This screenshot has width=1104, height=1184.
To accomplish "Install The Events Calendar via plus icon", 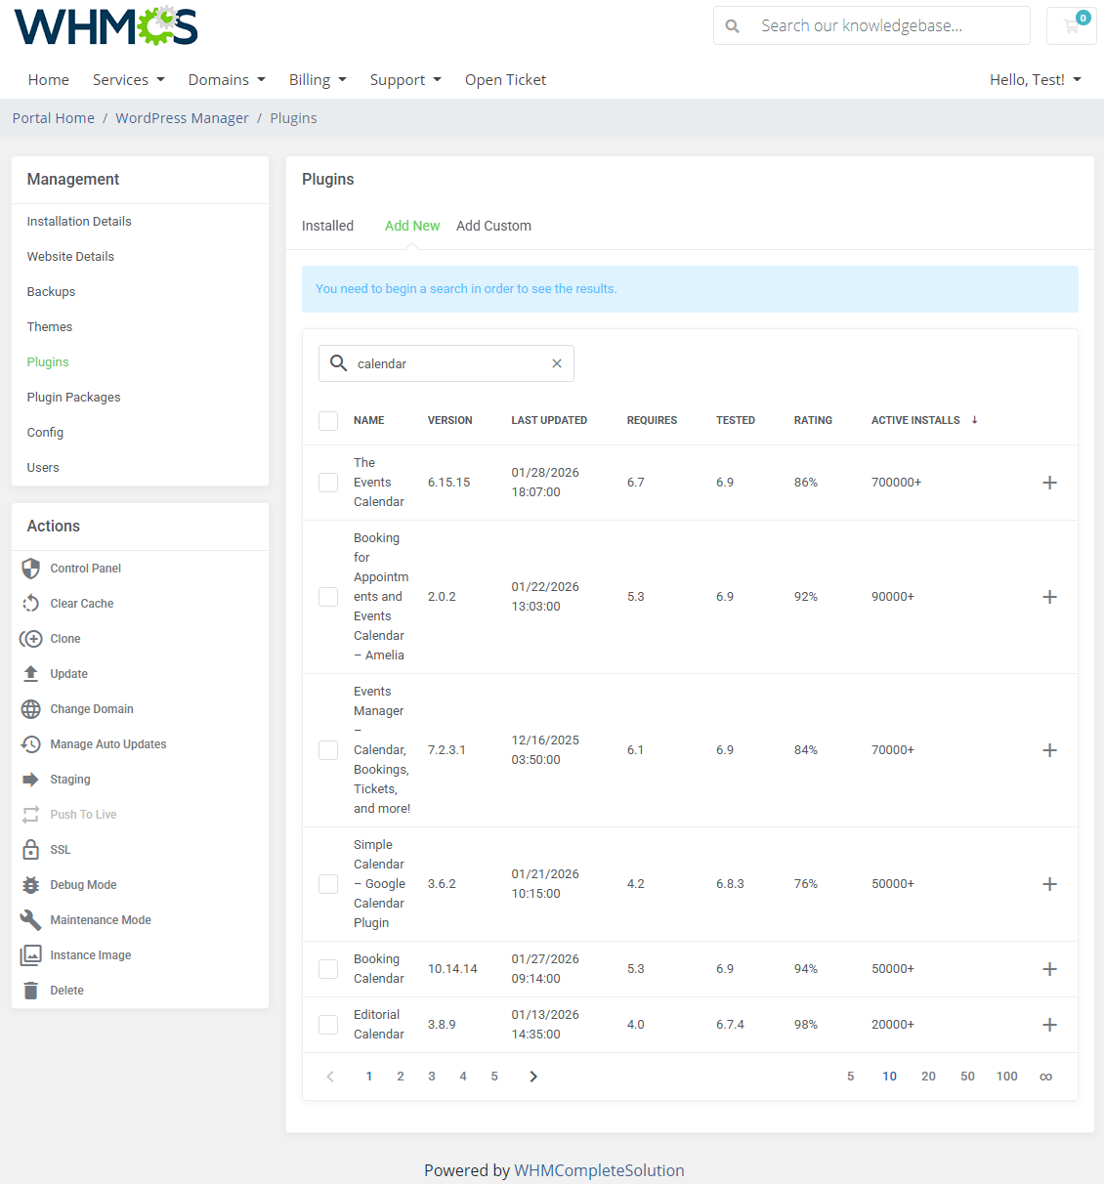I will [1049, 482].
